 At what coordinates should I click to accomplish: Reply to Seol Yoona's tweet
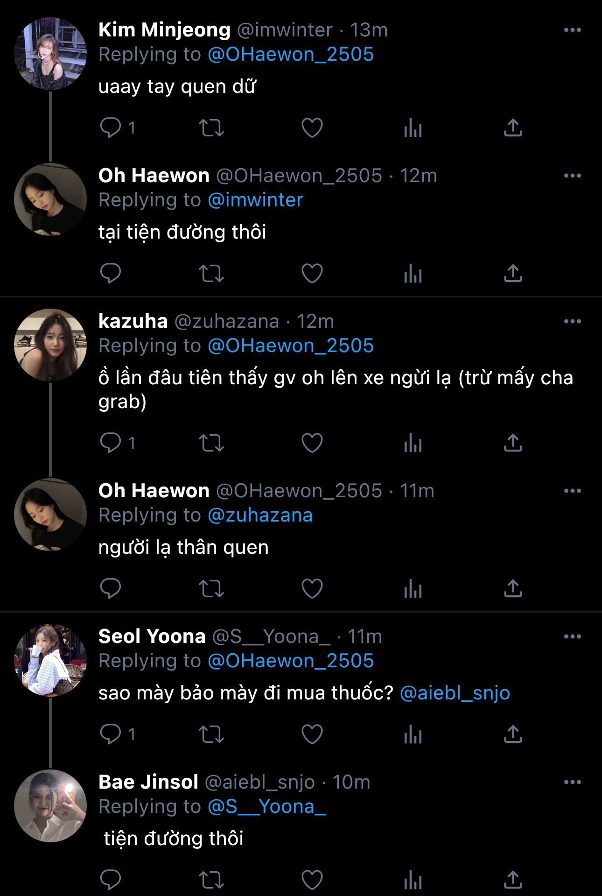click(111, 734)
